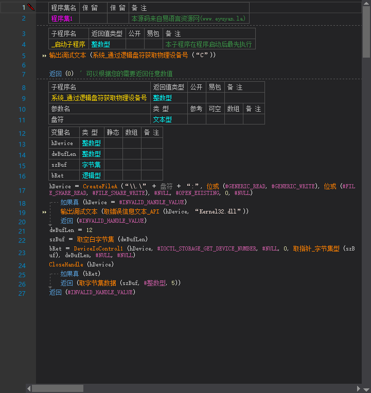Click the 备注 cell for 盘符 parameter
Viewport: 371px width, 393px height.
click(x=254, y=119)
